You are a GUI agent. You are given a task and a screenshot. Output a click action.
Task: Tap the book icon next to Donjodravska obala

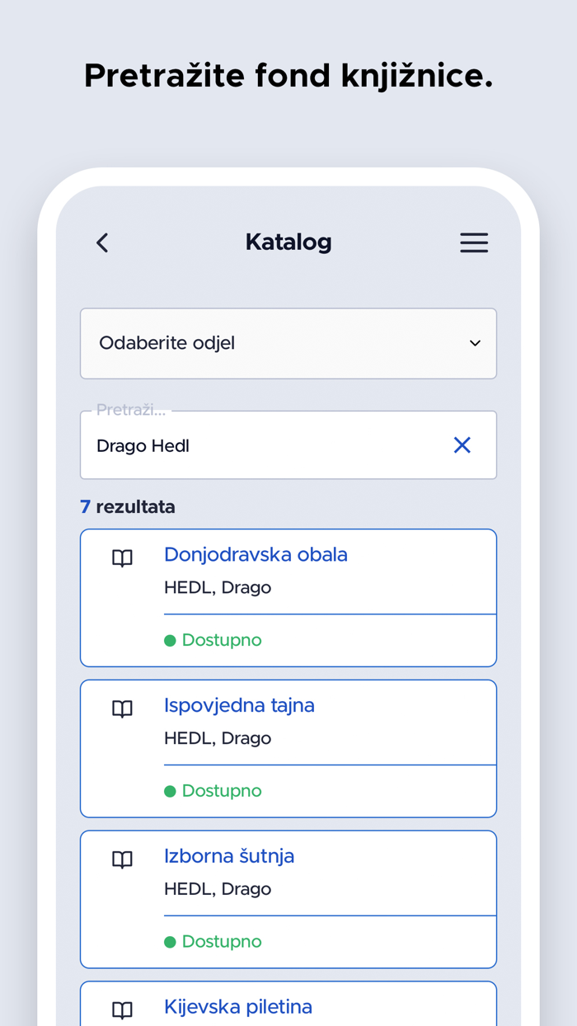tap(122, 558)
